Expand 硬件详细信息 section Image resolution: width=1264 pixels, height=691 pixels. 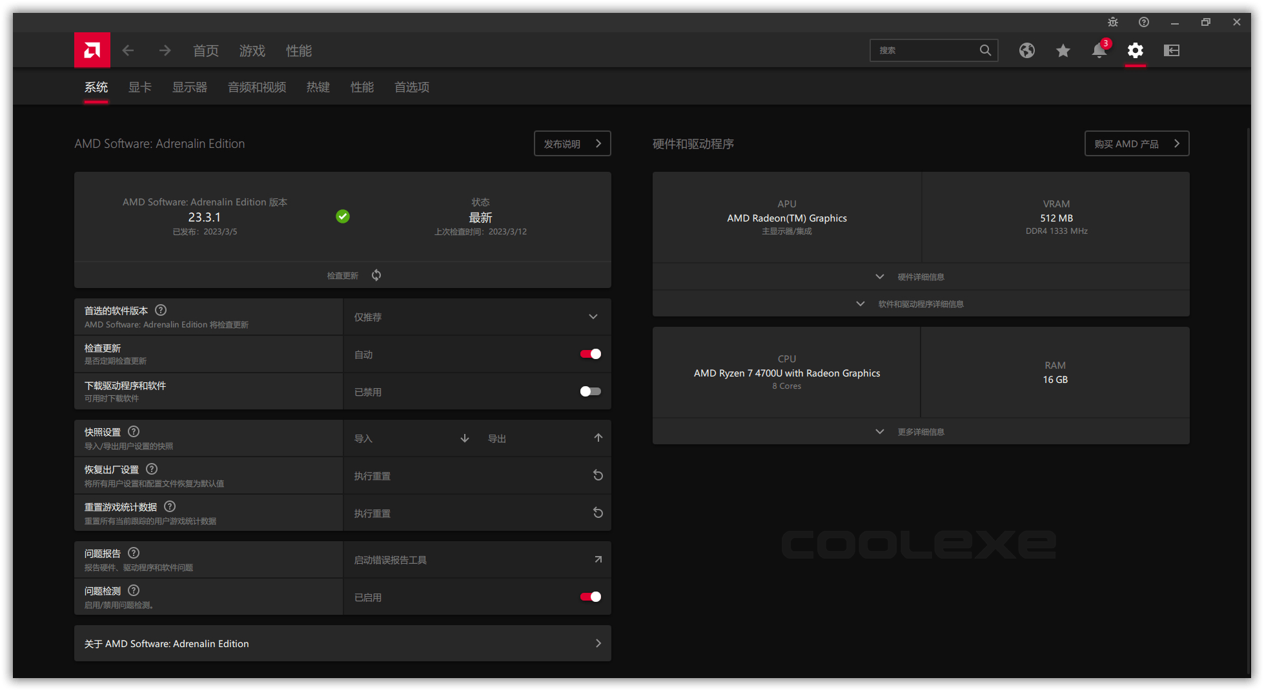[x=921, y=276]
